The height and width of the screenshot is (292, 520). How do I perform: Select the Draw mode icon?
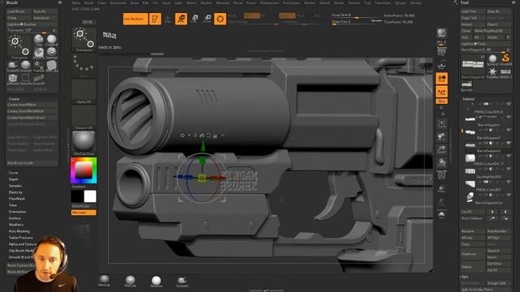[x=168, y=19]
